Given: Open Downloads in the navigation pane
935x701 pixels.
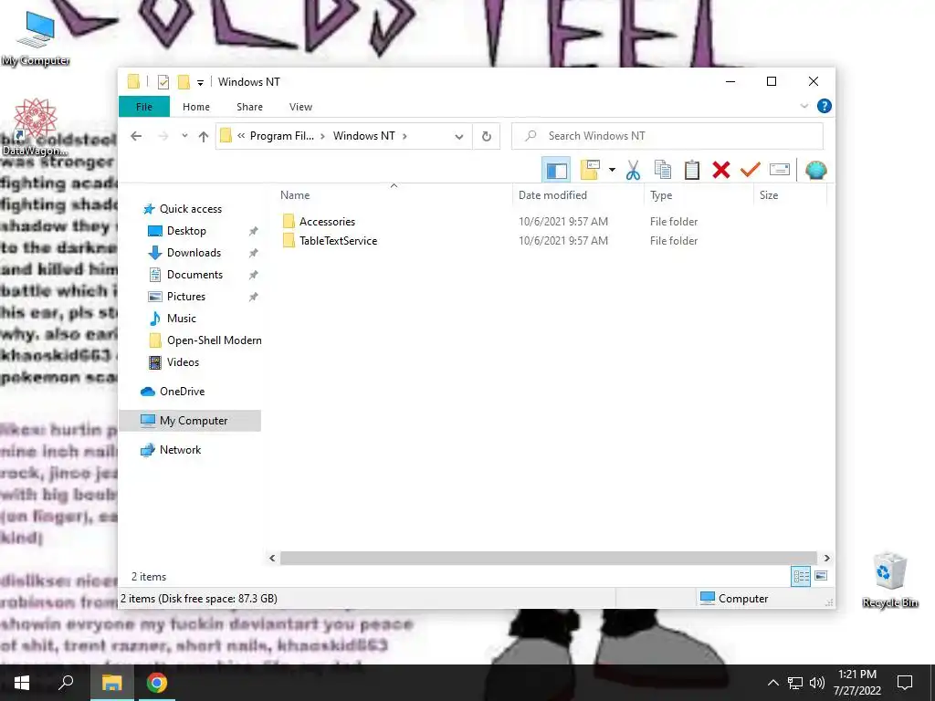Looking at the screenshot, I should (x=194, y=253).
